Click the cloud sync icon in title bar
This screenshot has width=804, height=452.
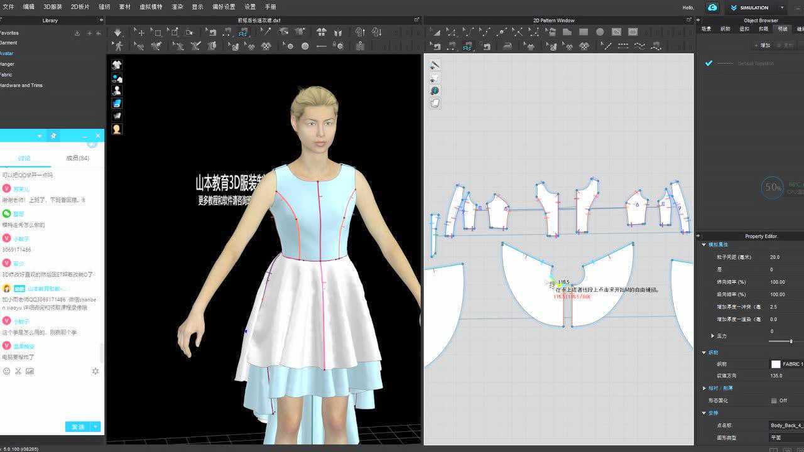pyautogui.click(x=712, y=7)
